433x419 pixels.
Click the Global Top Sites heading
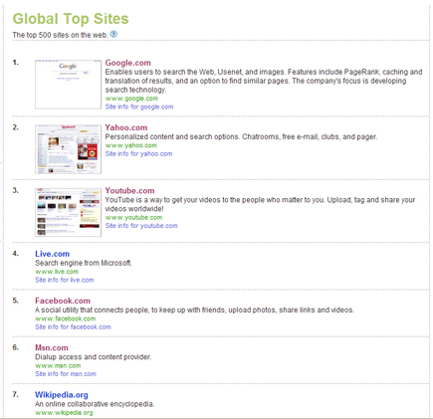[x=71, y=19]
